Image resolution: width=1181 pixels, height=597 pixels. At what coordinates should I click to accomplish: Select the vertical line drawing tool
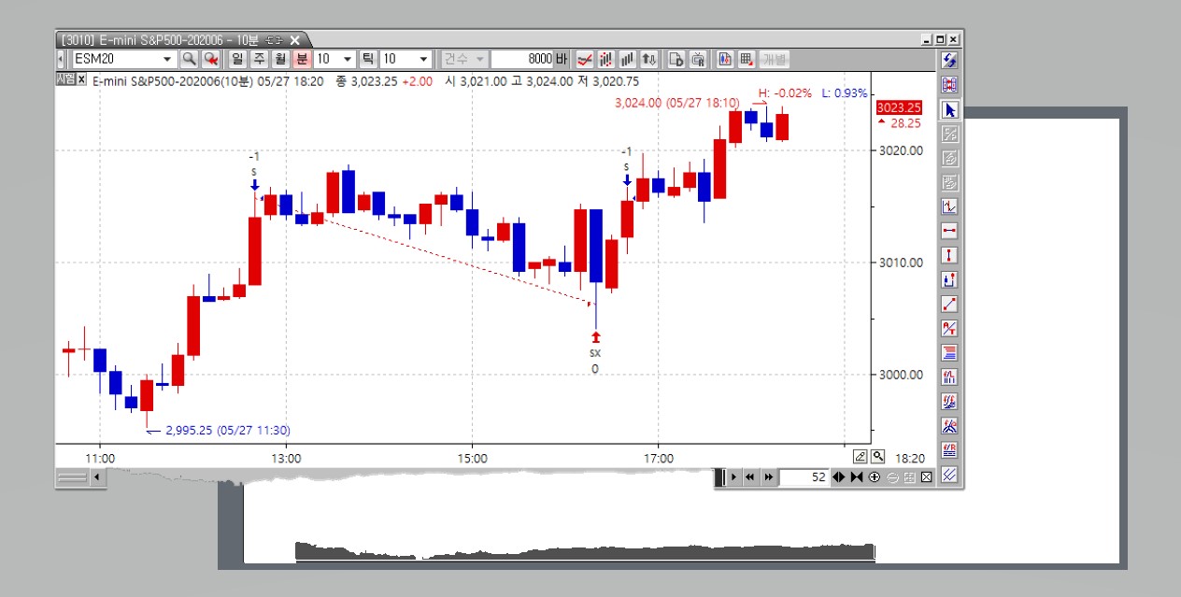point(949,255)
